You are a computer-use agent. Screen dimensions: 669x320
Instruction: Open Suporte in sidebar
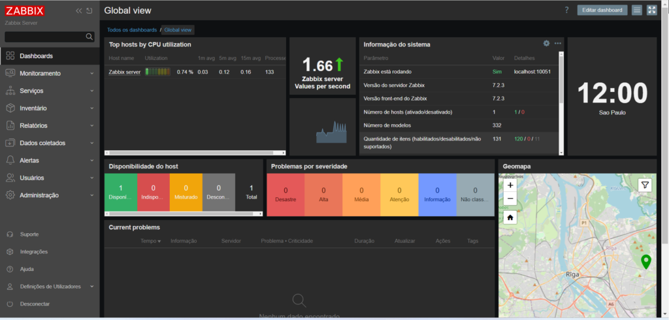(29, 234)
